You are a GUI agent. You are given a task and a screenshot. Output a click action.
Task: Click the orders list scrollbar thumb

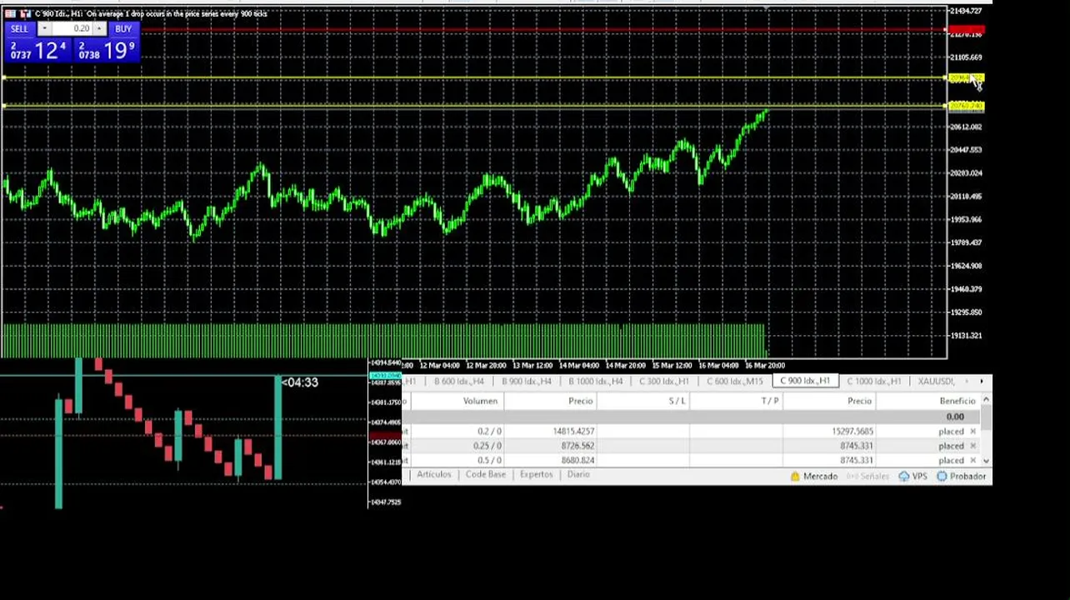tap(987, 419)
